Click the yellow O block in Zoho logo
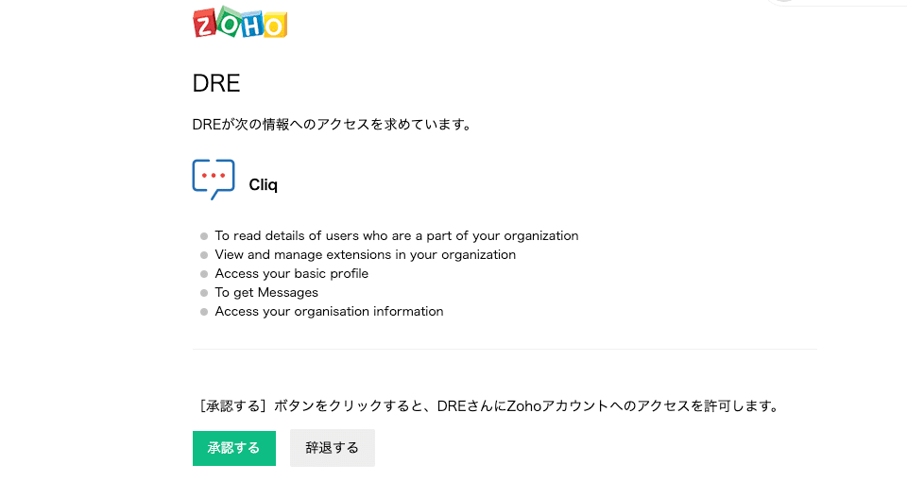 pyautogui.click(x=275, y=26)
